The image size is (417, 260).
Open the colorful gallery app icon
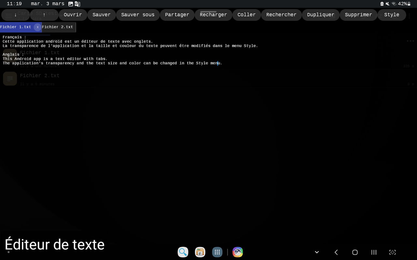point(237,252)
